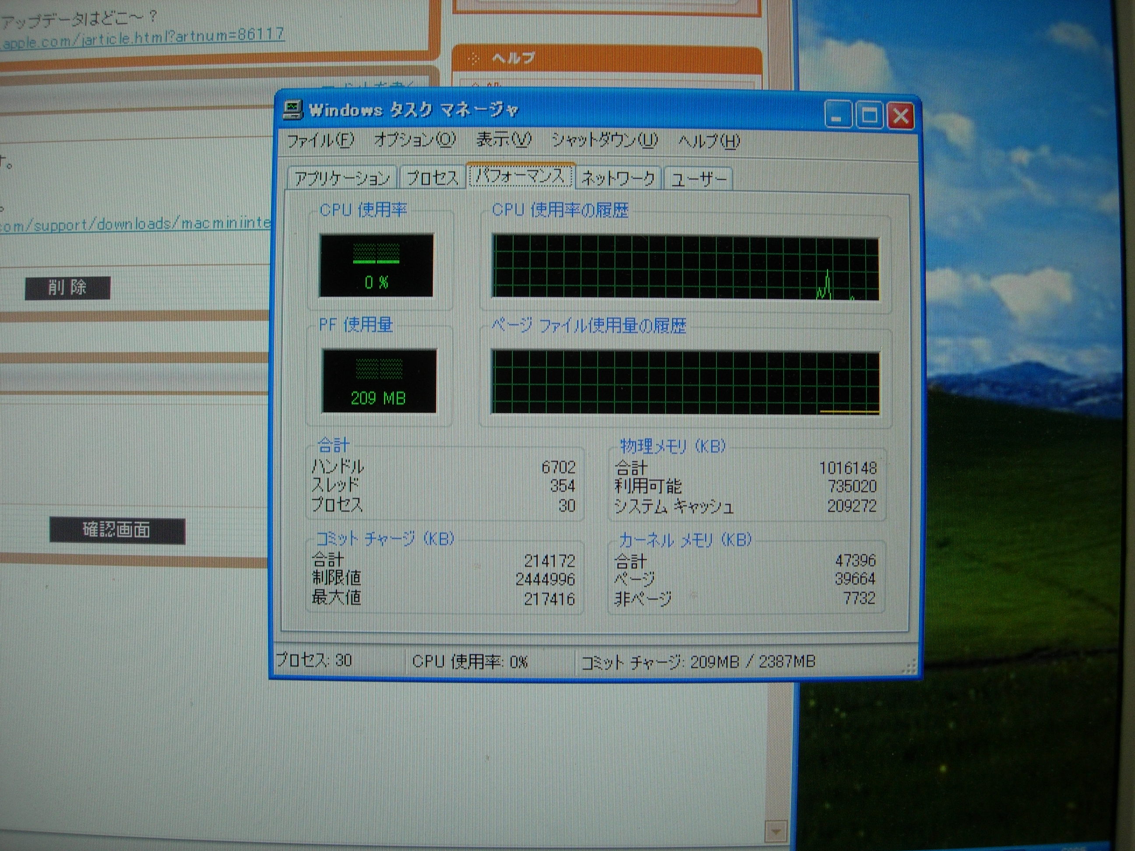Image resolution: width=1135 pixels, height=851 pixels.
Task: Open the 表示(V) menu
Action: pos(504,140)
